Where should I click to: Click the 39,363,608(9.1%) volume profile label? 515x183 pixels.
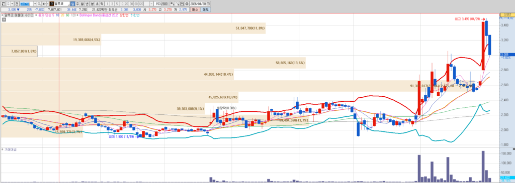191,109
